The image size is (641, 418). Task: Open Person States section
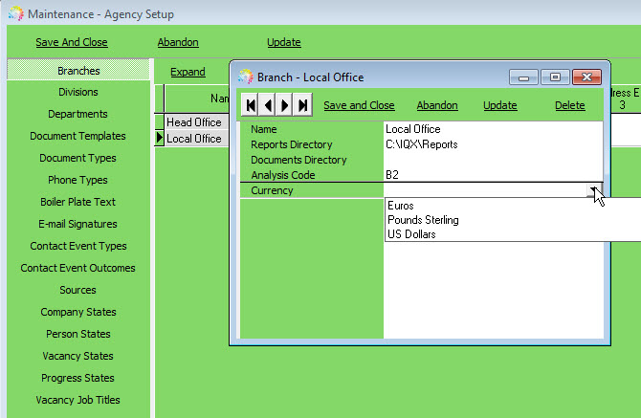78,334
